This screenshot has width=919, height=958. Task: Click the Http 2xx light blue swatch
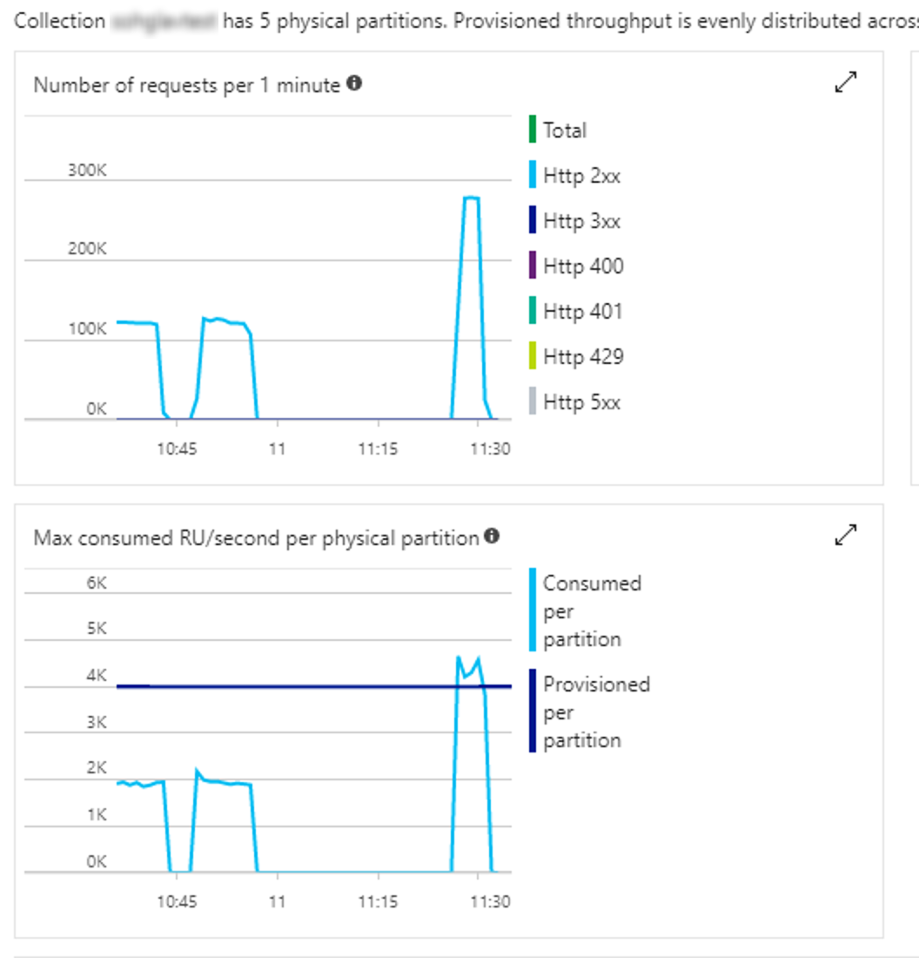(533, 175)
